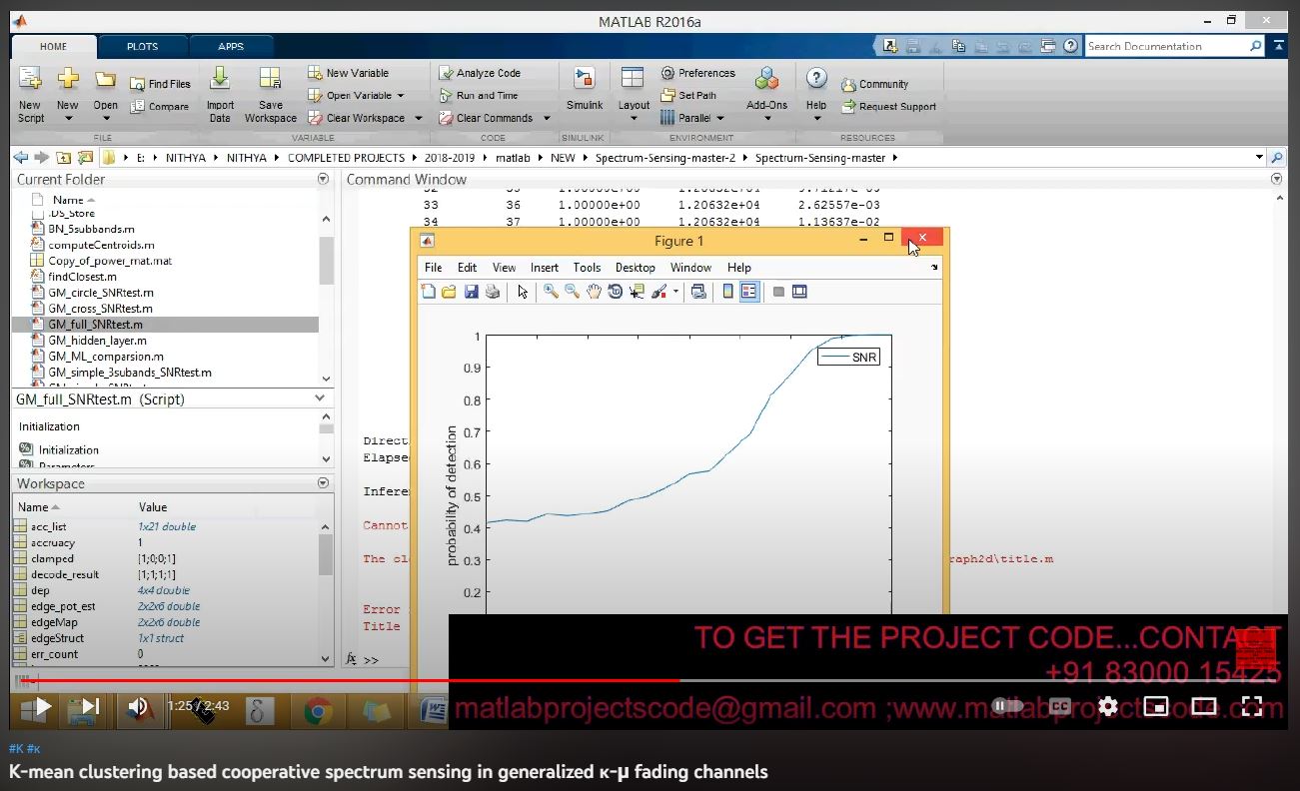The height and width of the screenshot is (791, 1300).
Task: Click the Save Figure disk icon
Action: [471, 292]
